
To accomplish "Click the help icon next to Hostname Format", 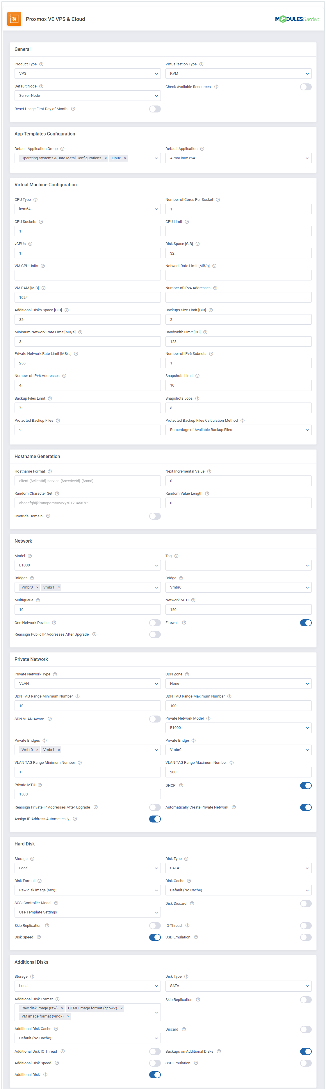I will point(50,471).
